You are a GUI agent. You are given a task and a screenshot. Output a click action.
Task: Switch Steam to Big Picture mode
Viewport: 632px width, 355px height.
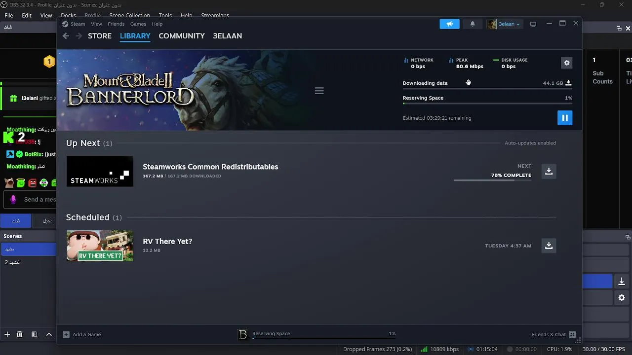point(533,24)
